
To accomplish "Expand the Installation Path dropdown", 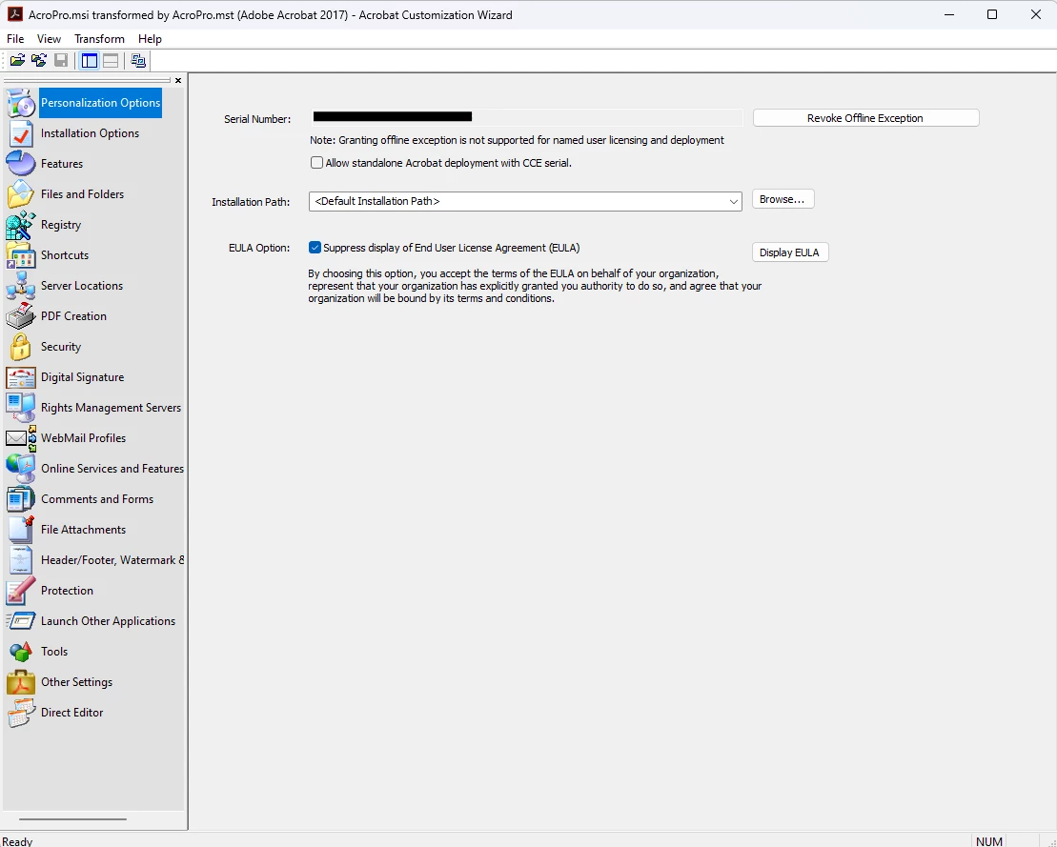I will coord(734,201).
